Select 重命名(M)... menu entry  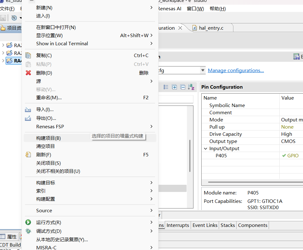point(90,98)
